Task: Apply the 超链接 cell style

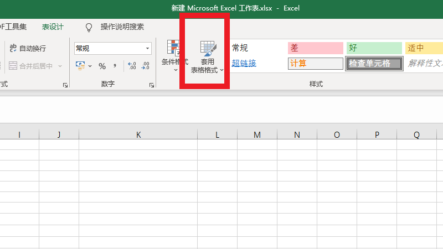Action: 244,63
